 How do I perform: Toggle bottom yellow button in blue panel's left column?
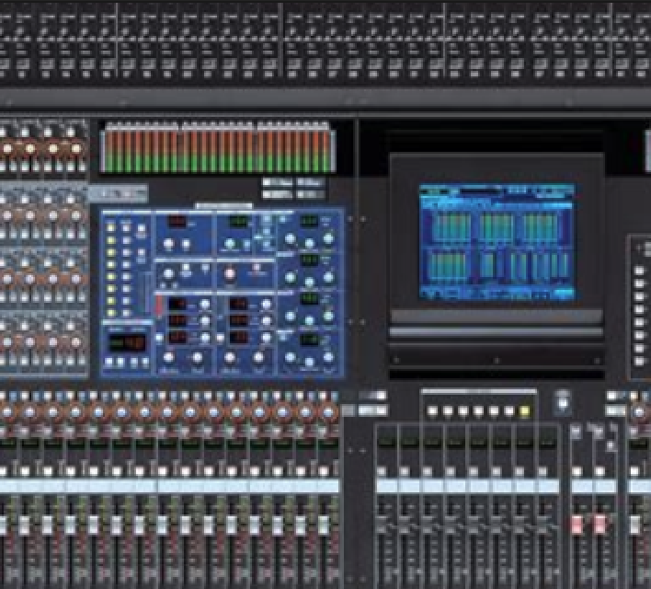click(111, 313)
